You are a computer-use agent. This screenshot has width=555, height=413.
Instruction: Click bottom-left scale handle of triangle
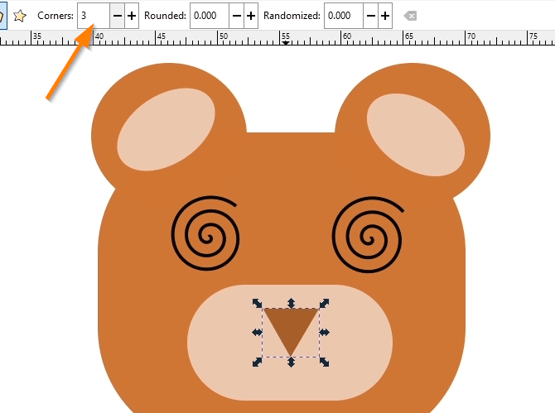(257, 362)
